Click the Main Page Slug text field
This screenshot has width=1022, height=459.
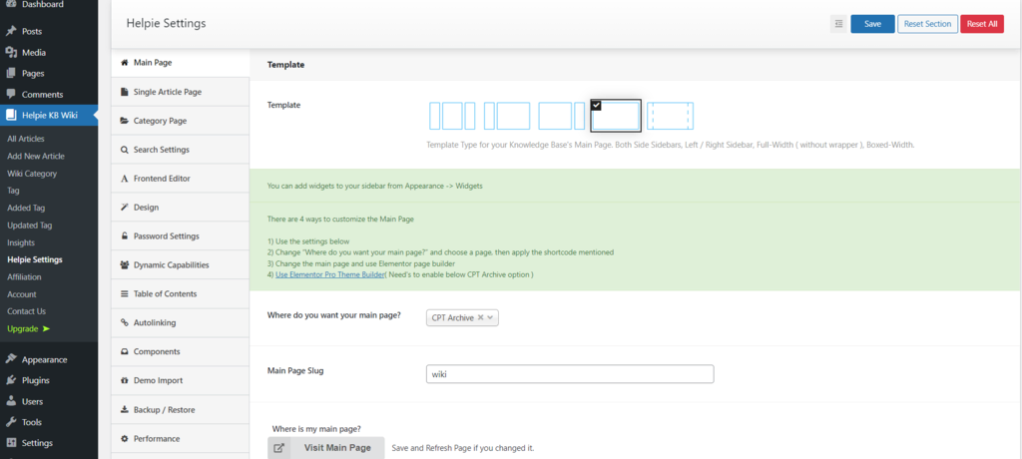pos(570,374)
